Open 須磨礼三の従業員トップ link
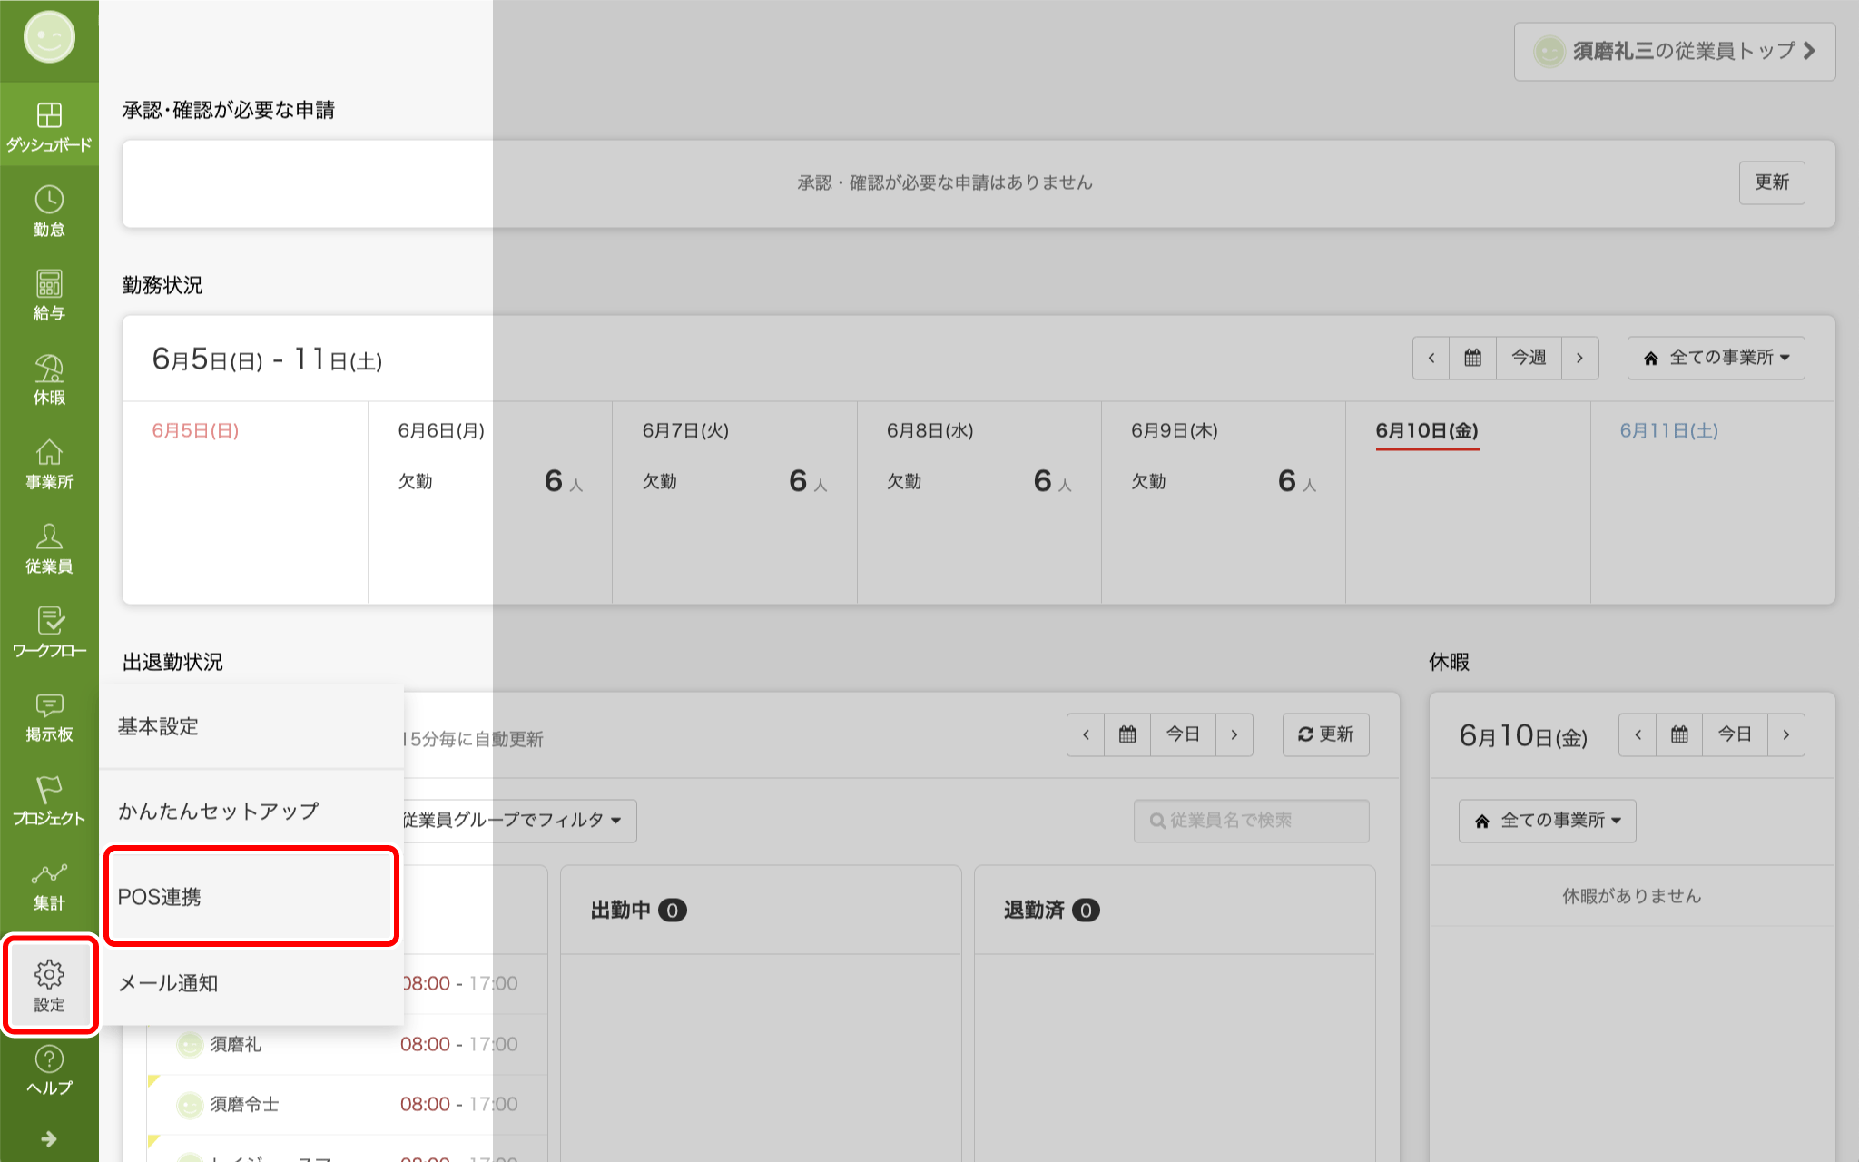The height and width of the screenshot is (1162, 1859). pyautogui.click(x=1675, y=51)
